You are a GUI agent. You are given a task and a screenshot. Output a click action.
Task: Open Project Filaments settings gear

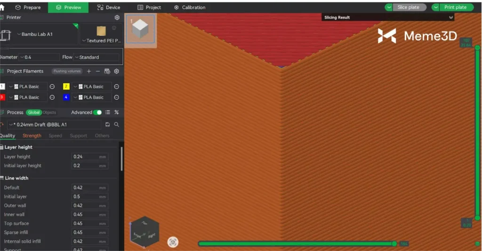coord(116,71)
